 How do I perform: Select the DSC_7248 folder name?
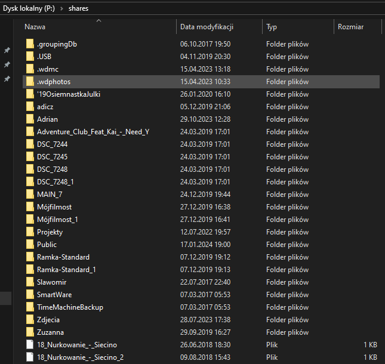53,169
